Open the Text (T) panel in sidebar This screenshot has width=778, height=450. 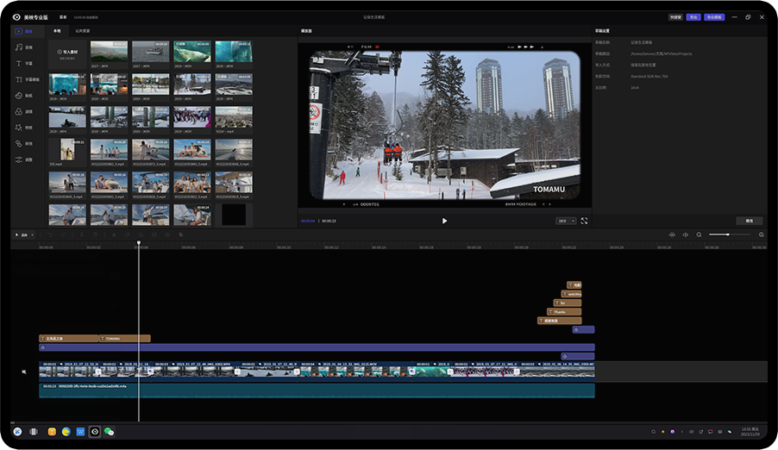(23, 64)
